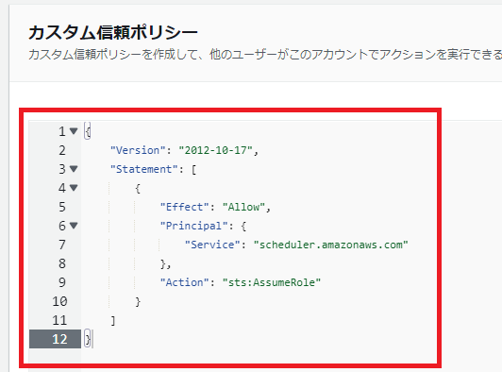502x372 pixels.
Task: Place cursor in "sts:AssumeRole" value
Action: (x=272, y=282)
